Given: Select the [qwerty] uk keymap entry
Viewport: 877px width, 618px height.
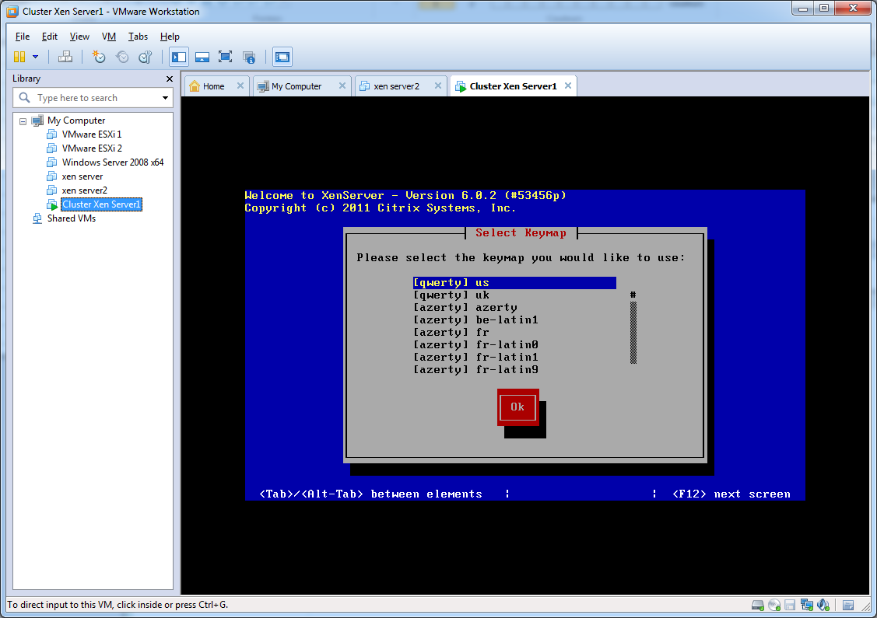Looking at the screenshot, I should tap(451, 295).
